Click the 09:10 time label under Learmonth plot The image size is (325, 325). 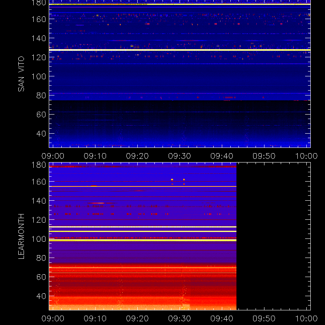[95, 318]
